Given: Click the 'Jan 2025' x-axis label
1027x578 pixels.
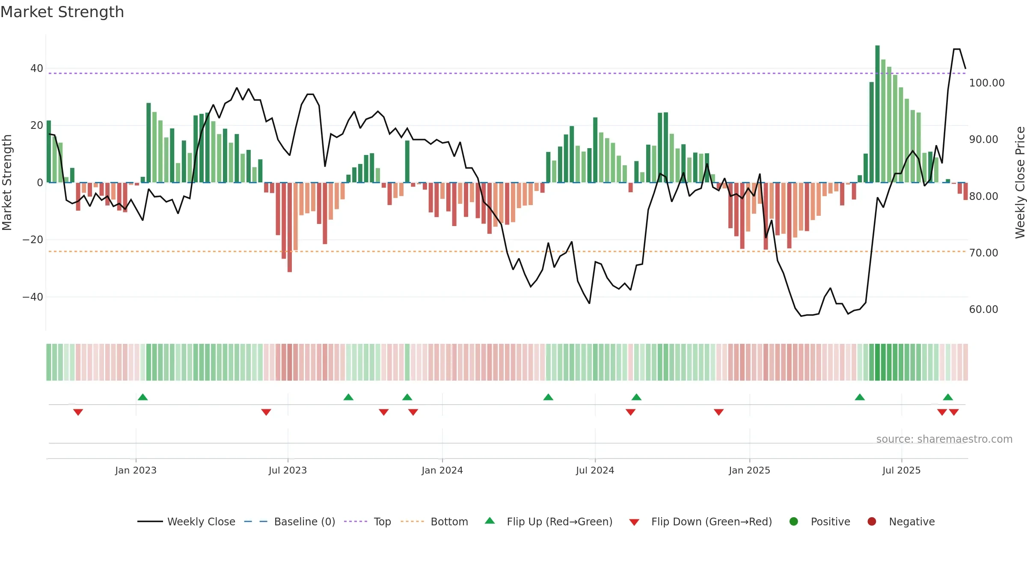Looking at the screenshot, I should tap(749, 470).
